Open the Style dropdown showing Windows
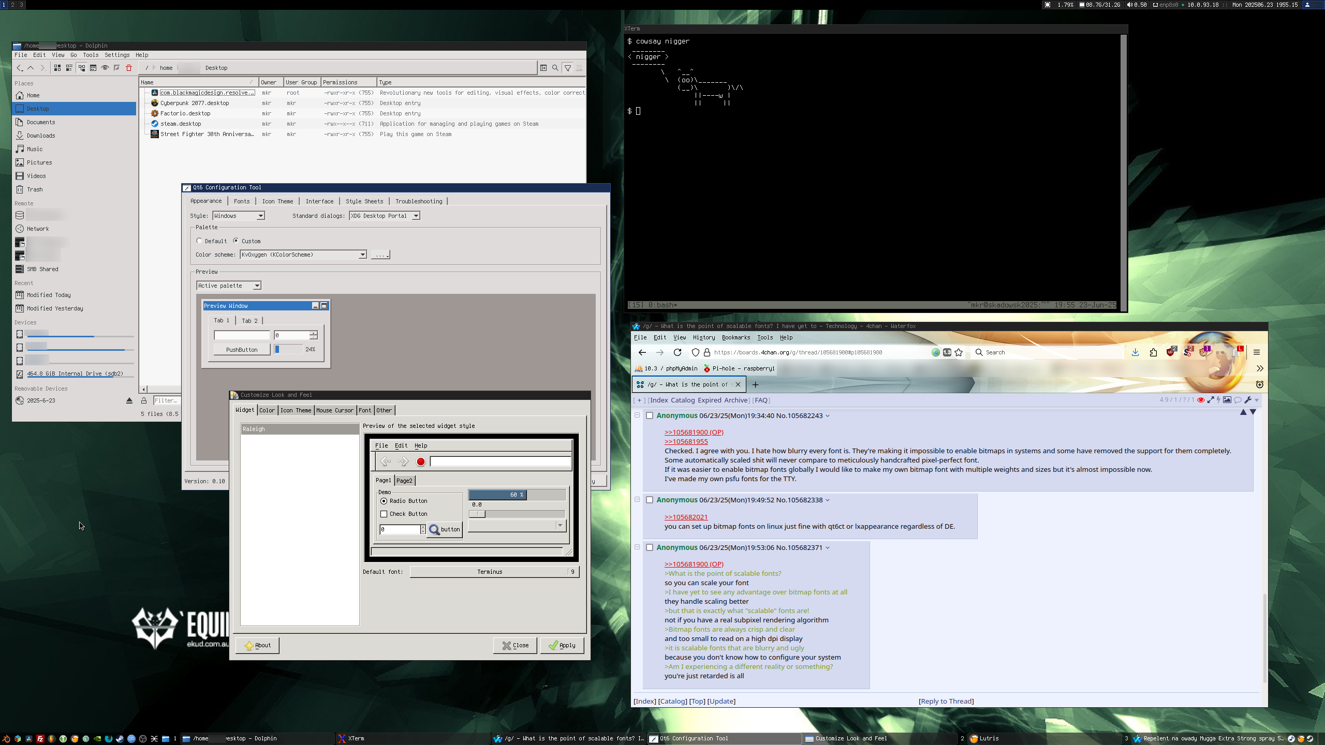The width and height of the screenshot is (1325, 745). point(239,216)
